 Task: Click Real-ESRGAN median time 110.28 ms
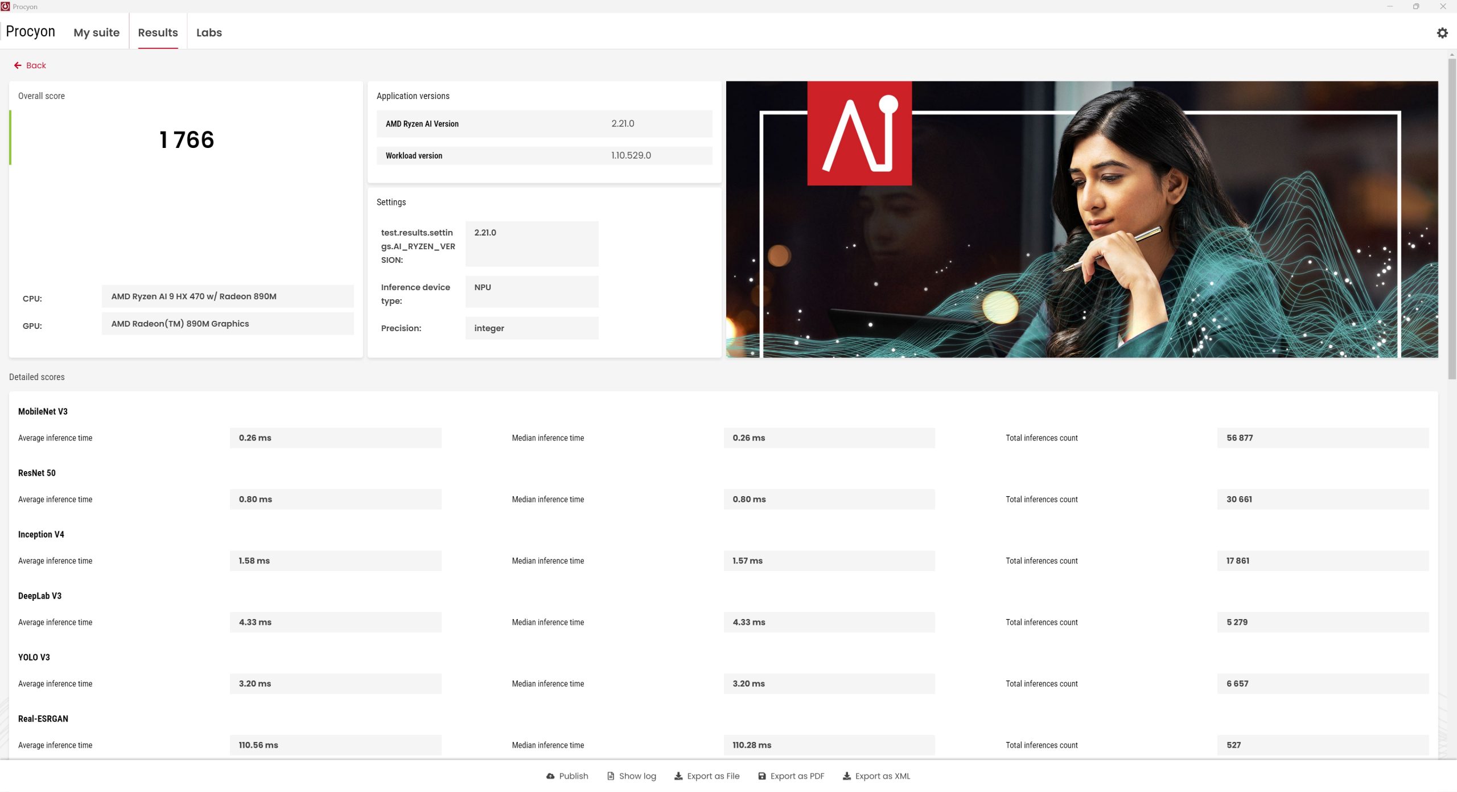click(829, 745)
